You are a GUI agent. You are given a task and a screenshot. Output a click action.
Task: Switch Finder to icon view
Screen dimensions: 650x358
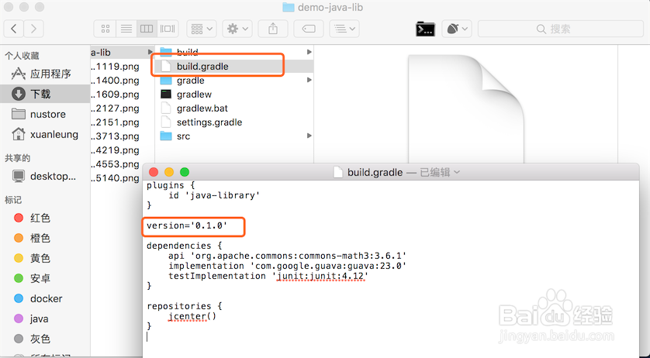pos(105,29)
